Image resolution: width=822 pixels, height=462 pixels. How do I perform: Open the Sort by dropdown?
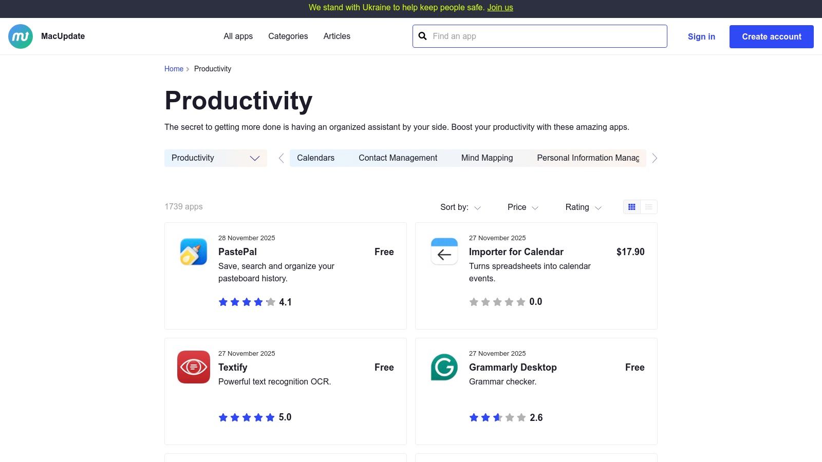tap(460, 207)
